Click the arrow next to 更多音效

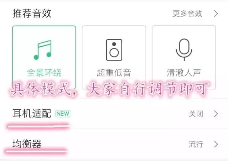(x=216, y=14)
